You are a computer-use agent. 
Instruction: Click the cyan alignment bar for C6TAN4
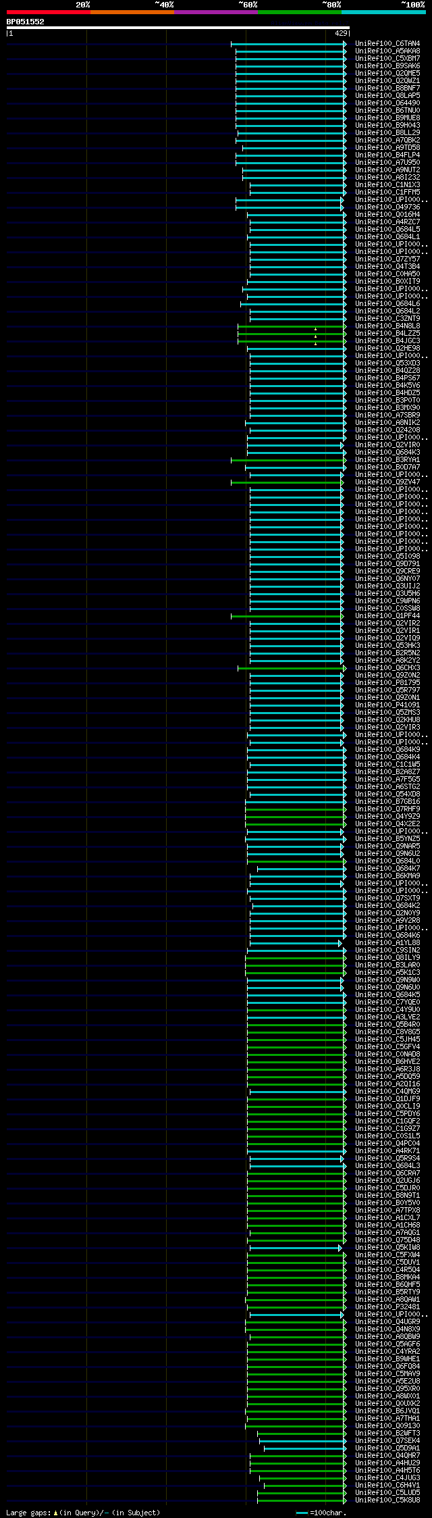288,44
